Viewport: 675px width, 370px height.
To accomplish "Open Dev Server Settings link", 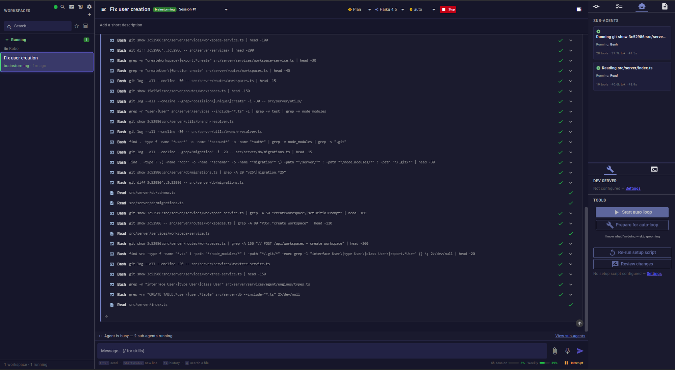I will 633,189.
